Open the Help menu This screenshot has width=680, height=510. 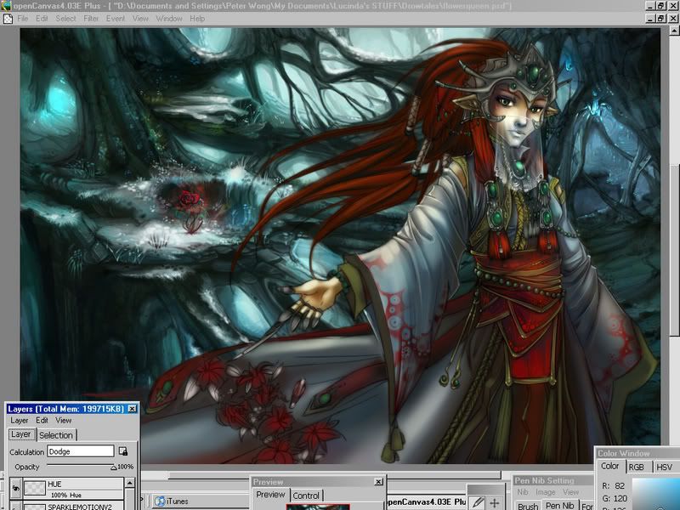(x=197, y=19)
